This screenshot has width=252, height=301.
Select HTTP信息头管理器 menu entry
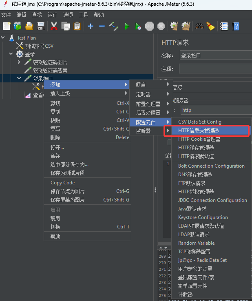point(211,131)
